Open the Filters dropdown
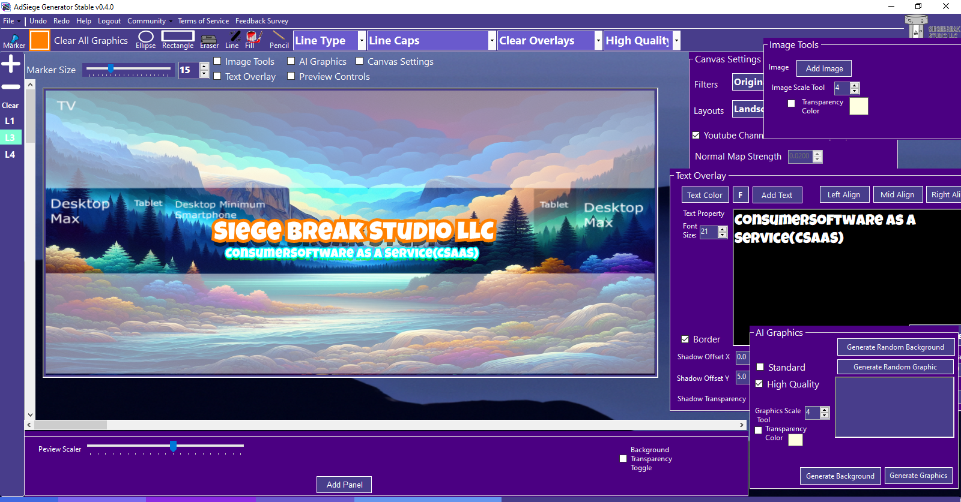Screen dimensions: 961x502 point(748,82)
